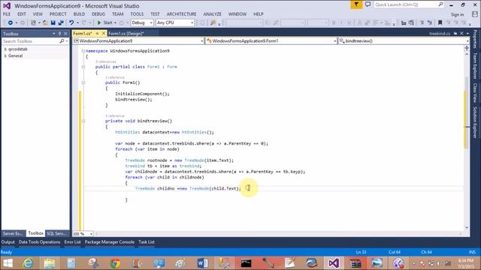The image size is (481, 270).
Task: Open the Debug configuration dropdown
Action: [x=142, y=22]
